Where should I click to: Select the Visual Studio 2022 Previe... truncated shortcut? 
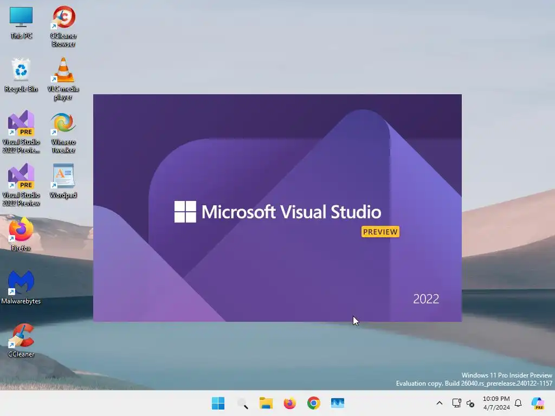pyautogui.click(x=21, y=132)
